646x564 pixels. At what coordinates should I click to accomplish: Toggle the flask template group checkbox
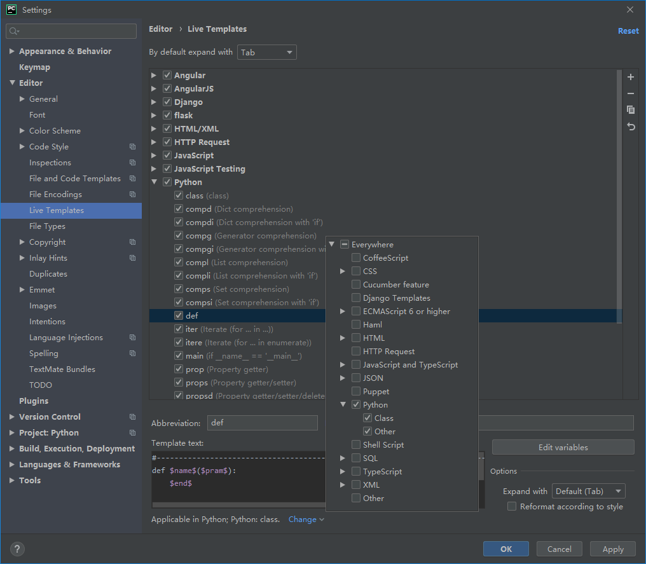pos(167,115)
